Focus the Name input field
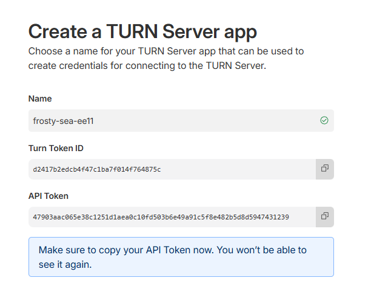Viewport: 371px width, 295px height. click(x=181, y=120)
